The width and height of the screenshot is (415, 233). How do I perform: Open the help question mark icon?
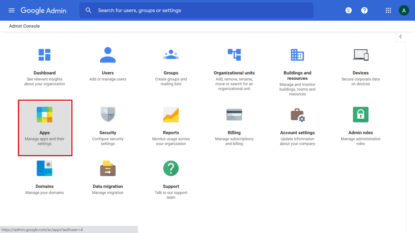364,10
